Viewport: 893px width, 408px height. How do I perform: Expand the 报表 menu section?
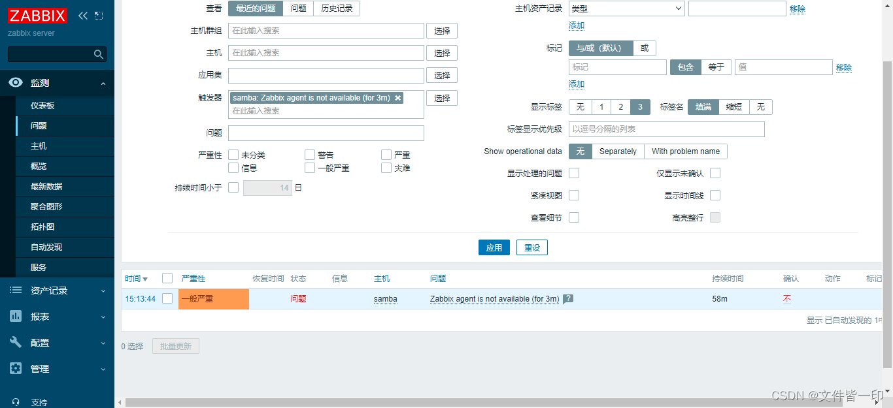pos(103,317)
